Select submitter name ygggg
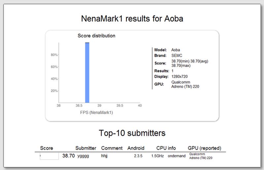264x170 pixels. tap(83, 155)
